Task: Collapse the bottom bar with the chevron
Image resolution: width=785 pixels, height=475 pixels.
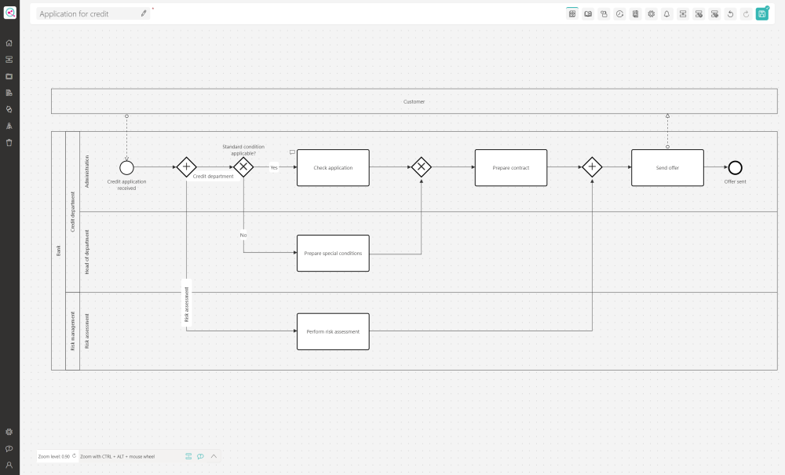Action: pyautogui.click(x=214, y=456)
